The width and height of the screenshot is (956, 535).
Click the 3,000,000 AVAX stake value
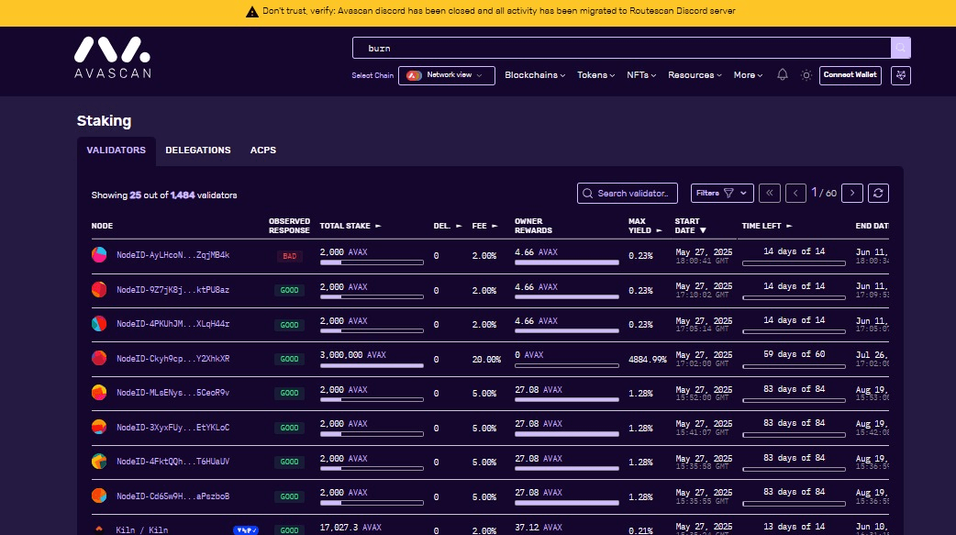click(x=353, y=355)
